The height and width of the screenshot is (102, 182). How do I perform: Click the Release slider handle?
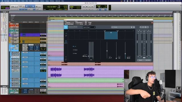125,54
